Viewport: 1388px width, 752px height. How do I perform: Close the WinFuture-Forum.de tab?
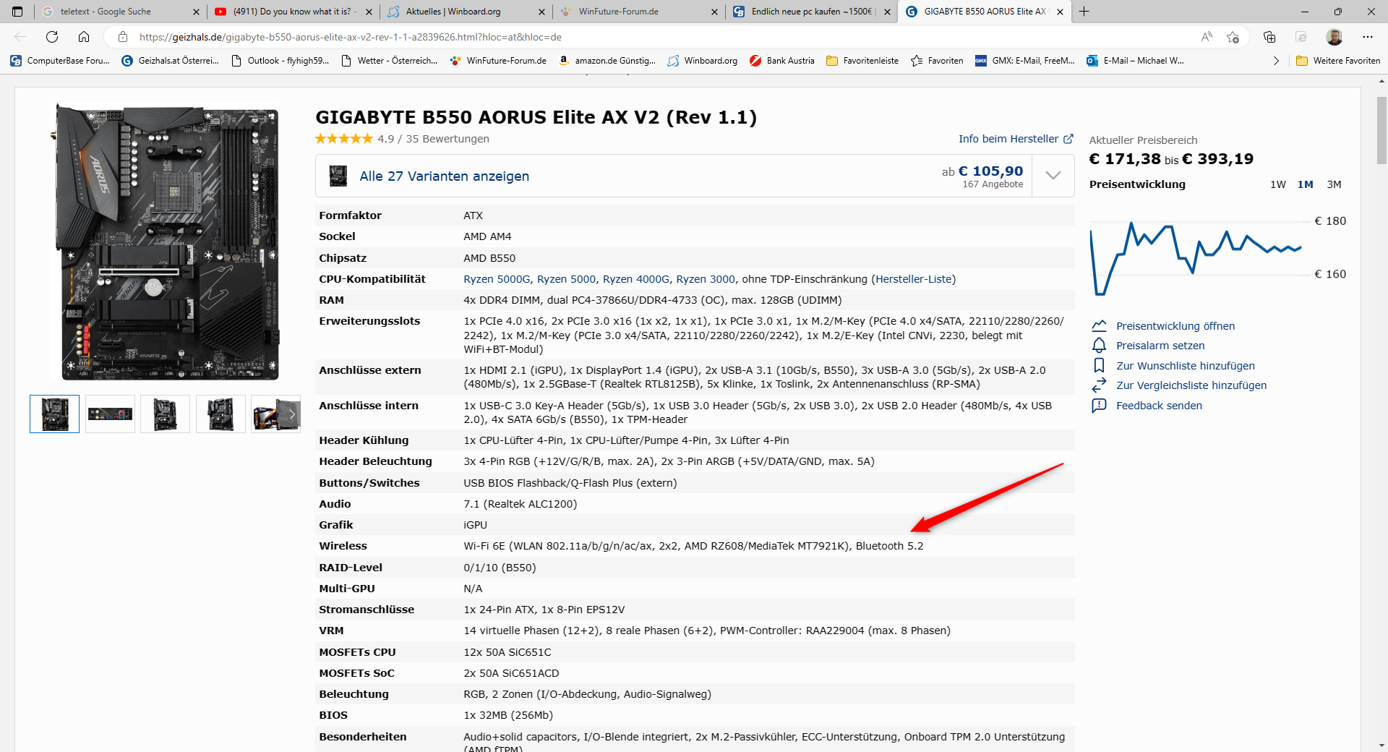tap(715, 12)
